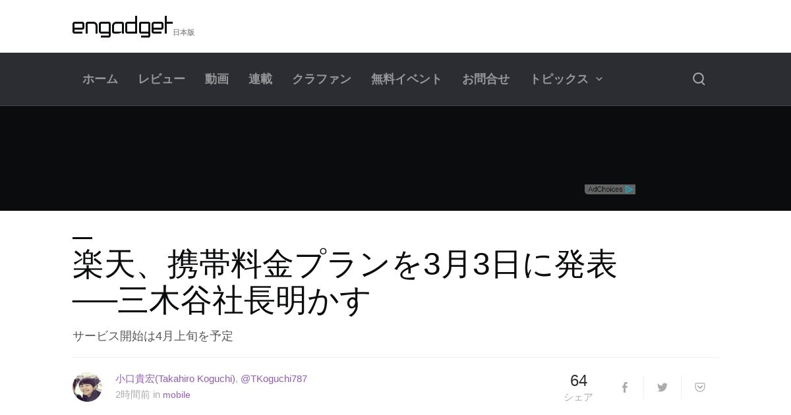Open the mobile category link
The image size is (791, 415).
click(177, 395)
